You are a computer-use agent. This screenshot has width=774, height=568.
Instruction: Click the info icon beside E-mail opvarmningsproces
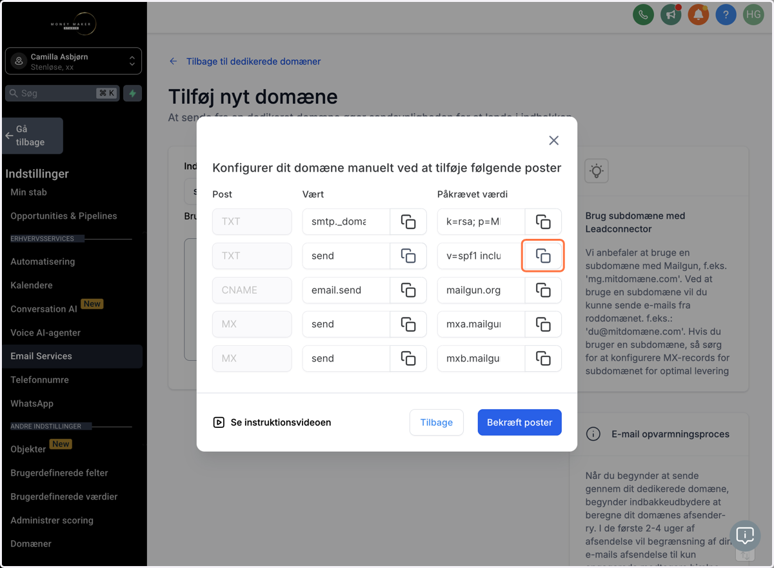pos(593,434)
